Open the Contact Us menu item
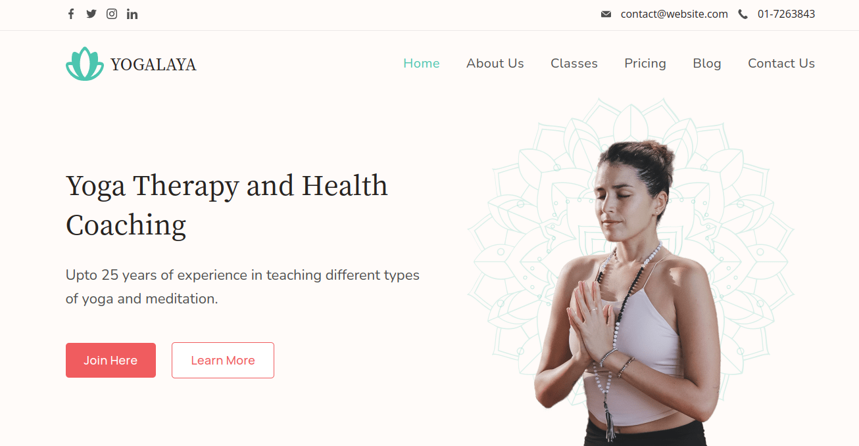Image resolution: width=859 pixels, height=446 pixels. (781, 64)
